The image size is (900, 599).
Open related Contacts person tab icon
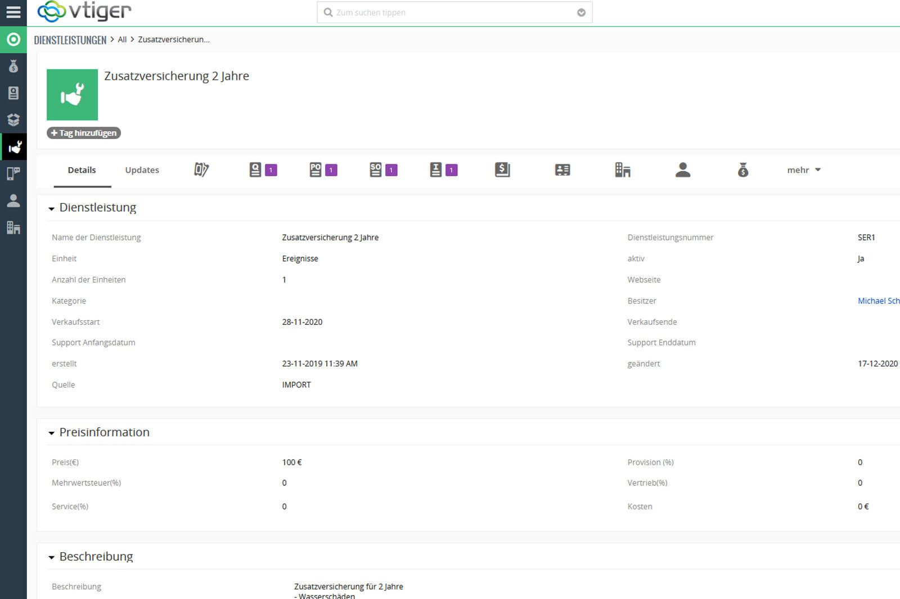click(683, 169)
